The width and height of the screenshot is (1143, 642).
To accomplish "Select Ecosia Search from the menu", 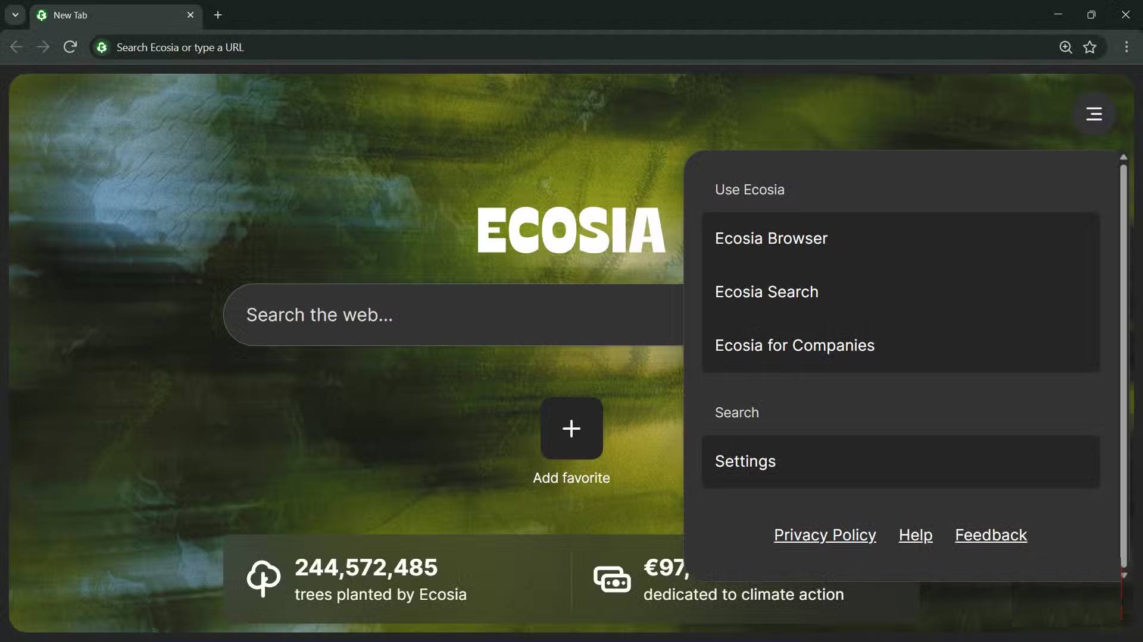I will click(766, 292).
